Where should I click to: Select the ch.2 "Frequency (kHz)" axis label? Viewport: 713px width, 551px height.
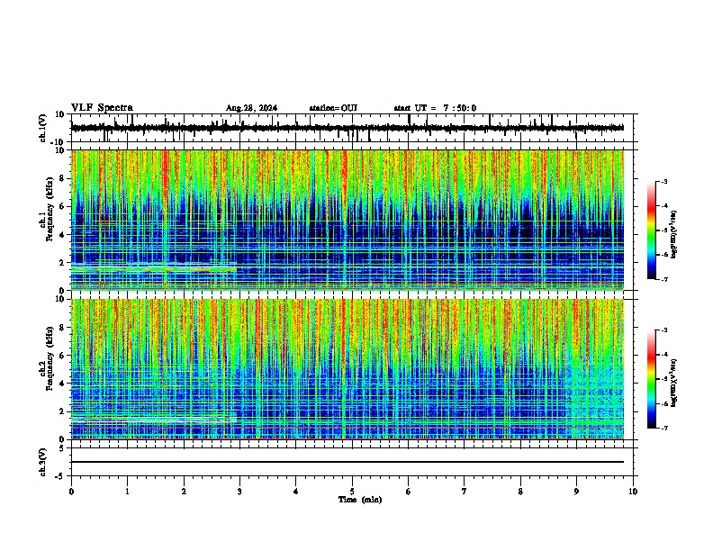click(50, 358)
